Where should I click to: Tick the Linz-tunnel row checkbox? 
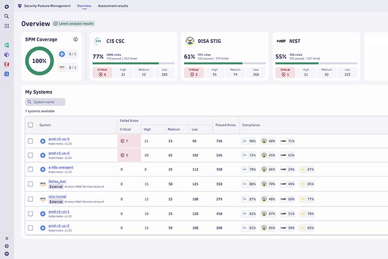pyautogui.click(x=30, y=199)
